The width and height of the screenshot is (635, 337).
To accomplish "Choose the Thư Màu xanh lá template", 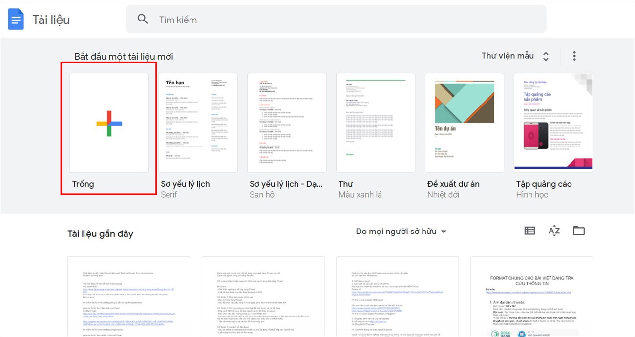I will click(x=376, y=123).
